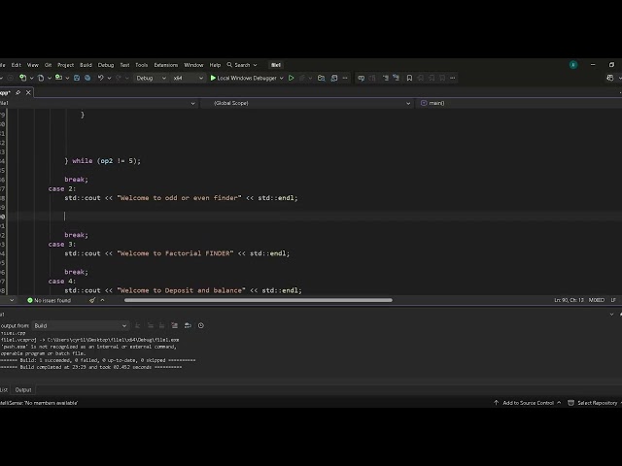Viewport: 622px width, 466px height.
Task: Click the Find in Files folder icon
Action: click(x=322, y=78)
